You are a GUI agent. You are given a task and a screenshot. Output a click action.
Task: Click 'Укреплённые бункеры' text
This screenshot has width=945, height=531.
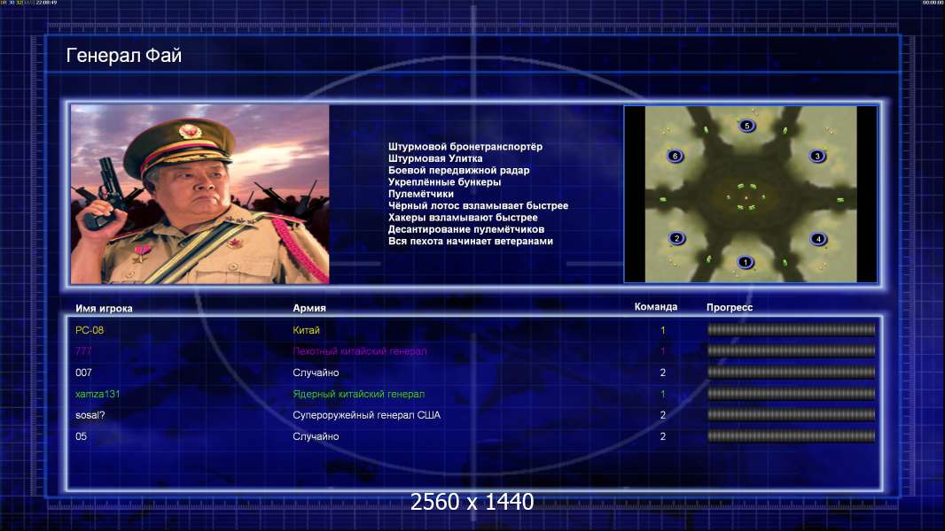pos(444,181)
